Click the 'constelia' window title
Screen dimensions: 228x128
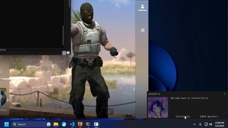pos(154,94)
